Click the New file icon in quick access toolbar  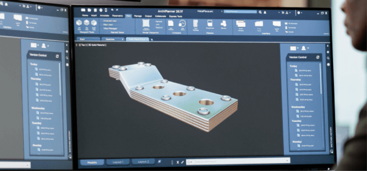click(x=83, y=10)
